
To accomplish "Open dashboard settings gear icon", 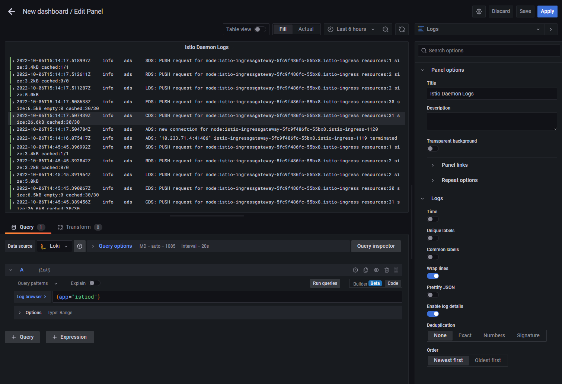I will click(479, 12).
